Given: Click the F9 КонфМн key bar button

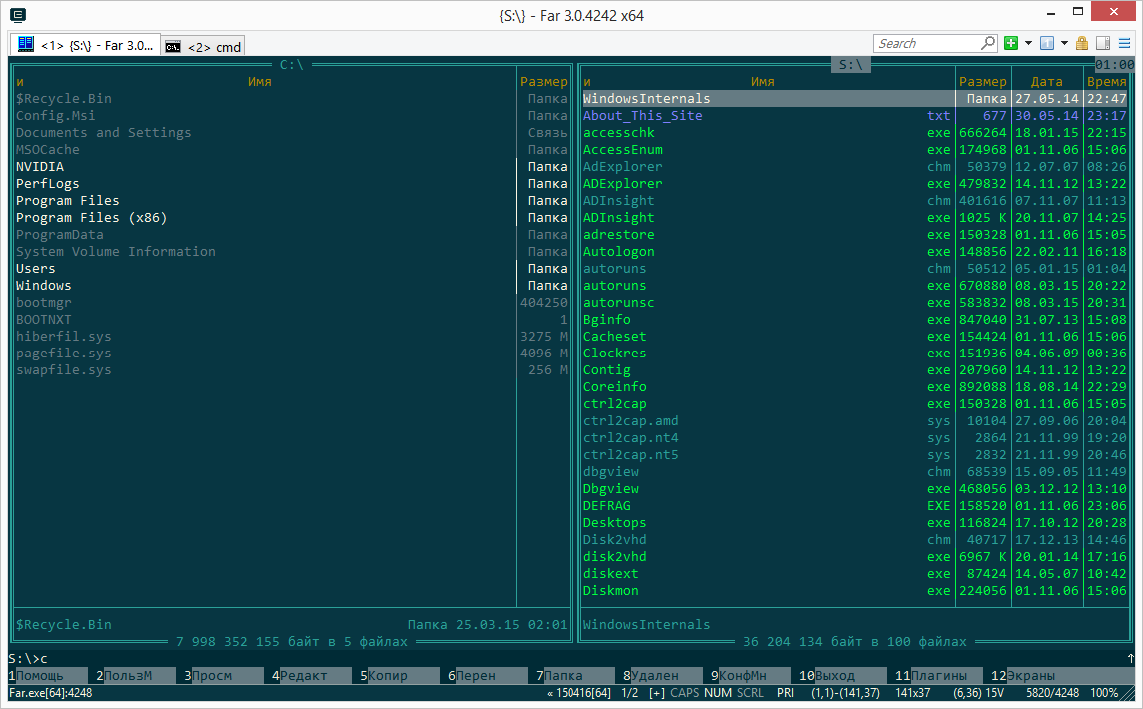Looking at the screenshot, I should click(750, 675).
